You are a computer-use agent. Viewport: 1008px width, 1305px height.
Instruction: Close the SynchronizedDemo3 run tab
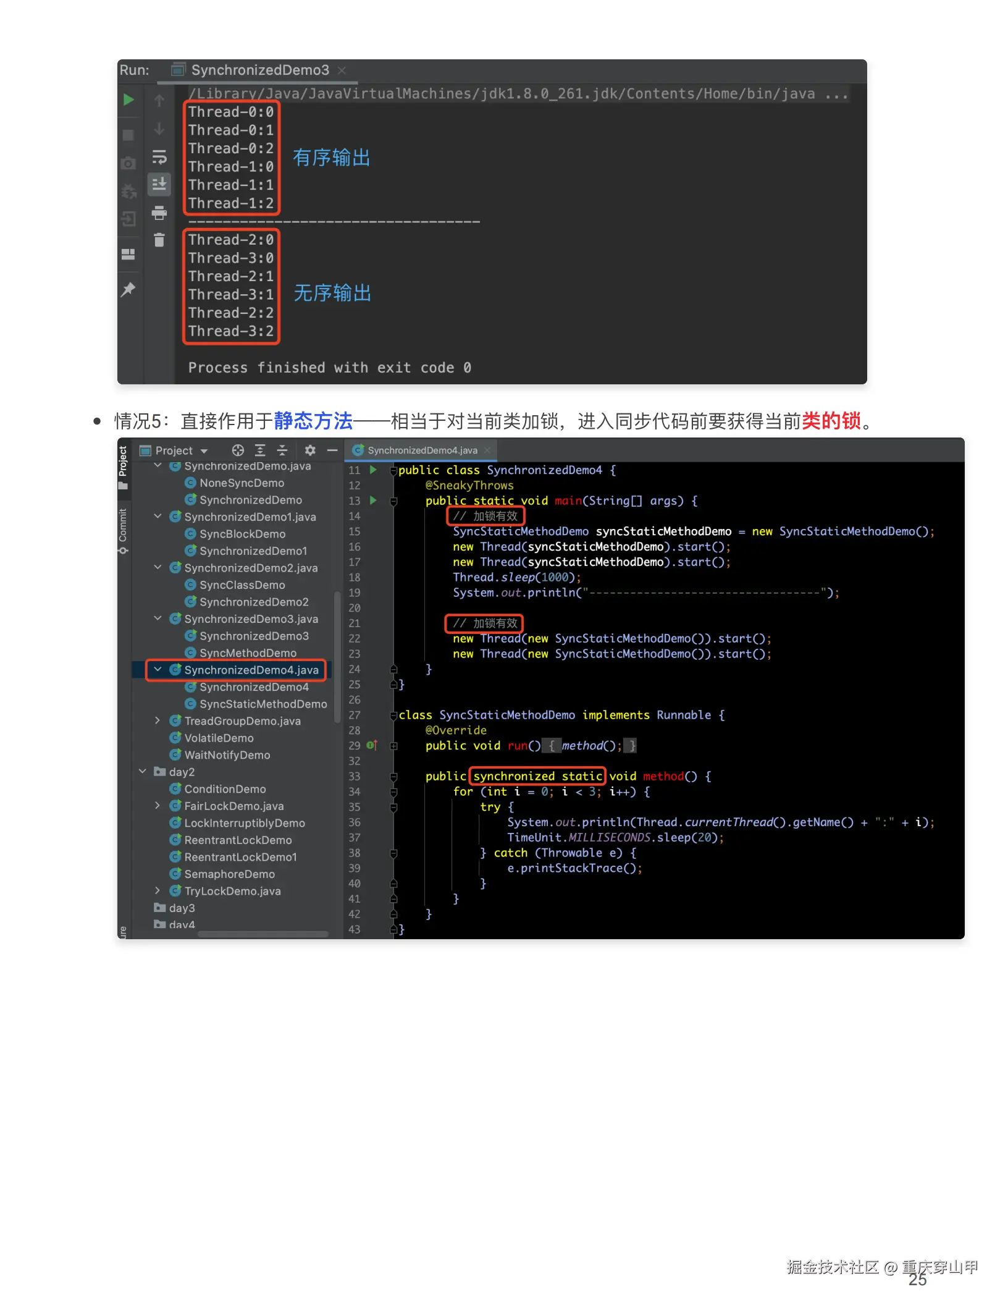342,70
